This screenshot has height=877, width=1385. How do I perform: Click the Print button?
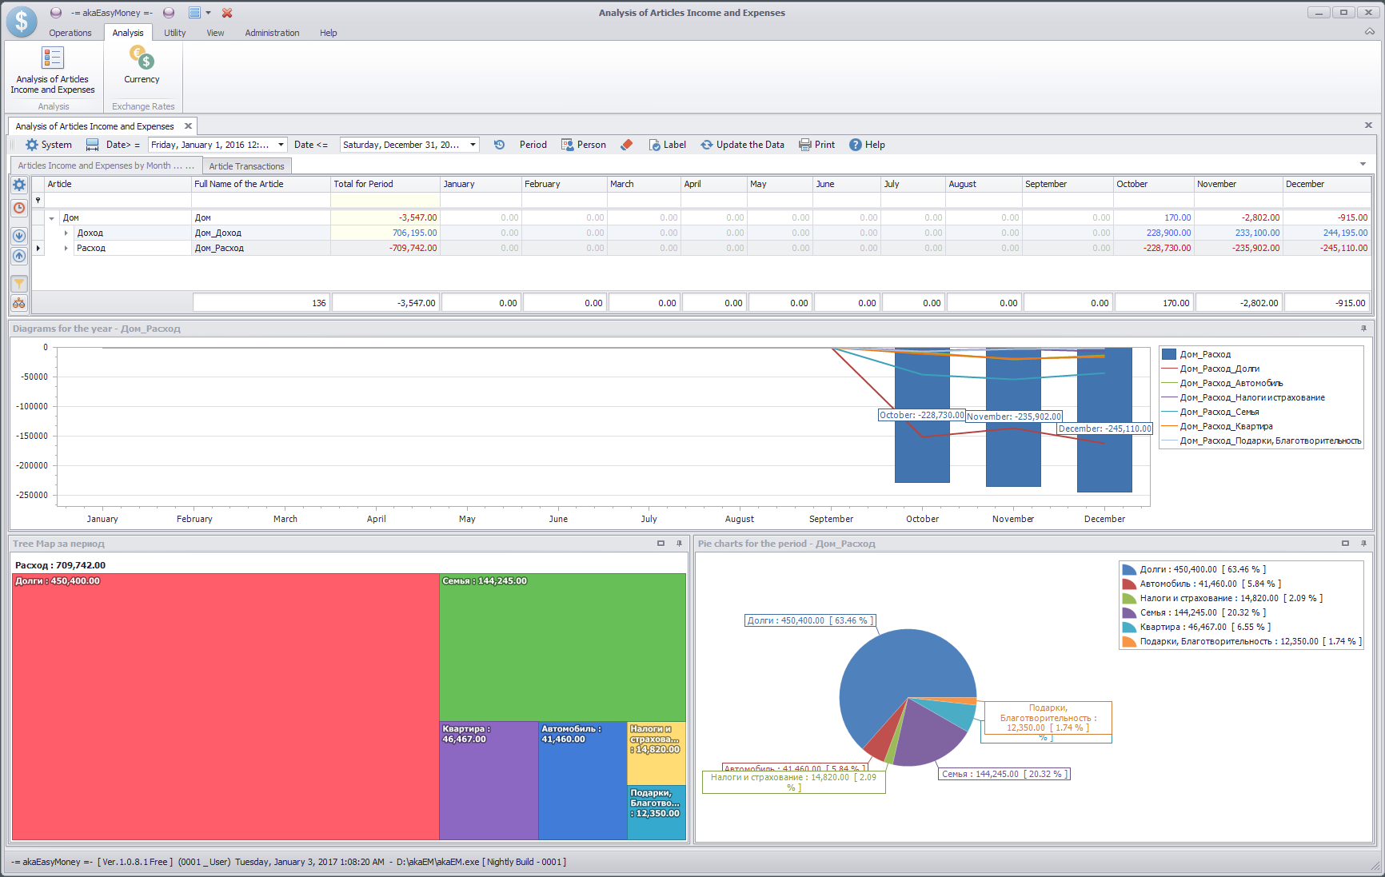tap(817, 145)
